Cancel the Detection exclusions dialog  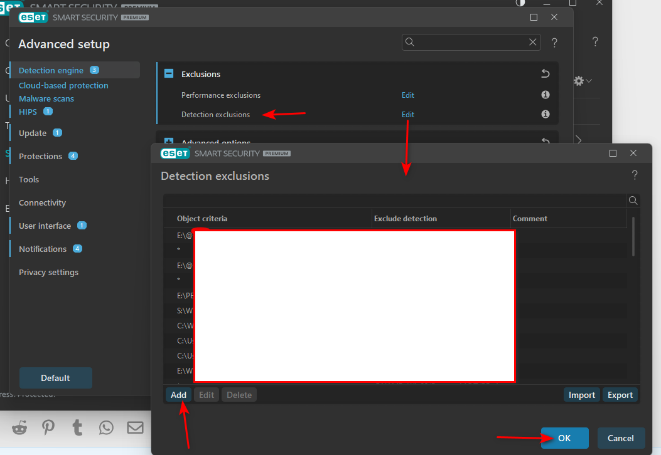coord(621,438)
